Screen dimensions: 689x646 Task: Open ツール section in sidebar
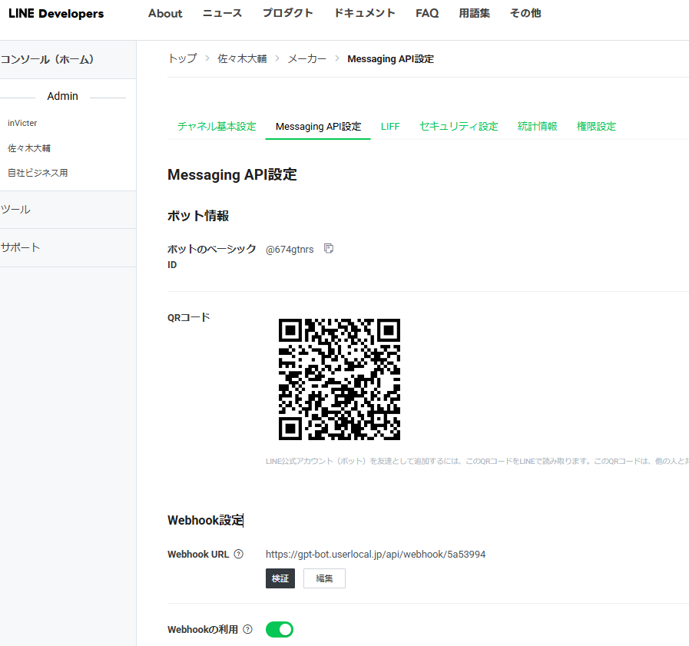(16, 210)
